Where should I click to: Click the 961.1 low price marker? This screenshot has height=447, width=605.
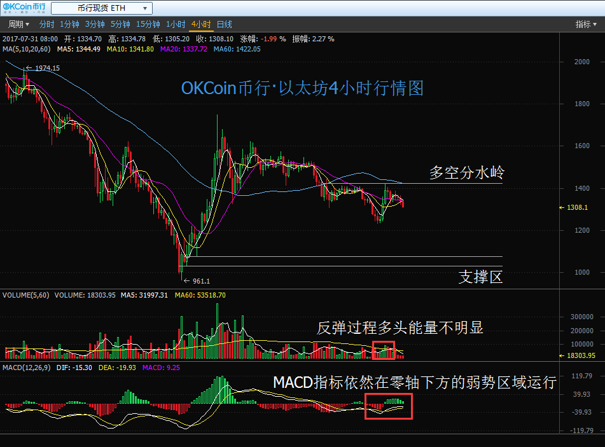tap(199, 280)
